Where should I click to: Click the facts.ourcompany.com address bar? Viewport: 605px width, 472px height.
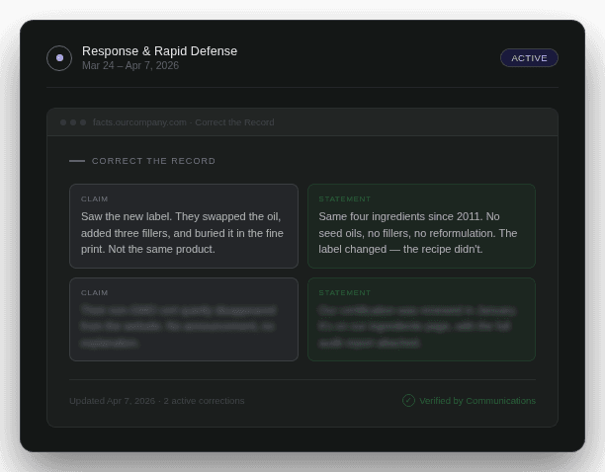pos(184,122)
